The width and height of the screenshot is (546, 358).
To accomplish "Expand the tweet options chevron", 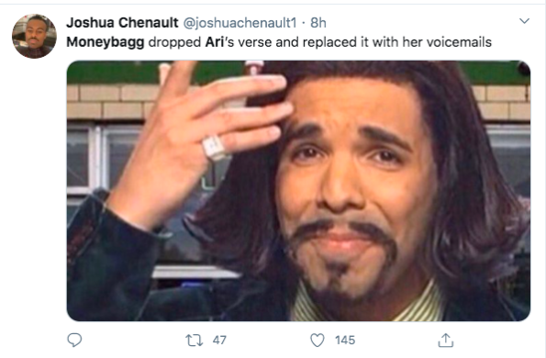I will tap(524, 21).
